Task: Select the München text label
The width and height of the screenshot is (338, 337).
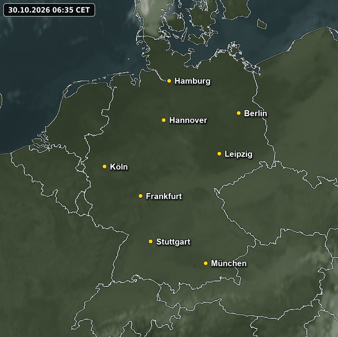Action: [x=229, y=263]
